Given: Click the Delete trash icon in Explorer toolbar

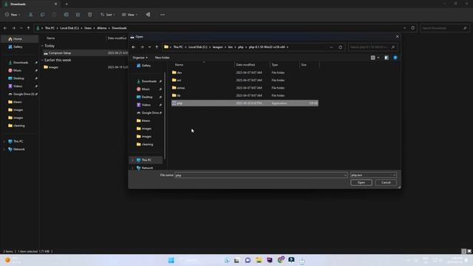Looking at the screenshot, I should [x=90, y=15].
